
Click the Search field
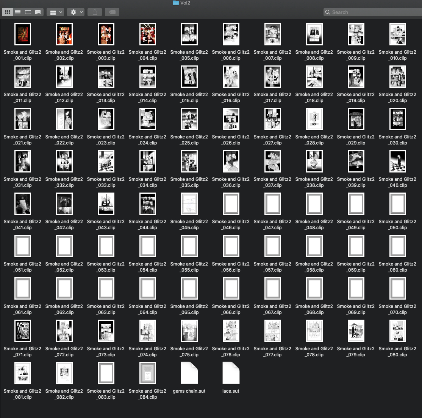click(373, 12)
